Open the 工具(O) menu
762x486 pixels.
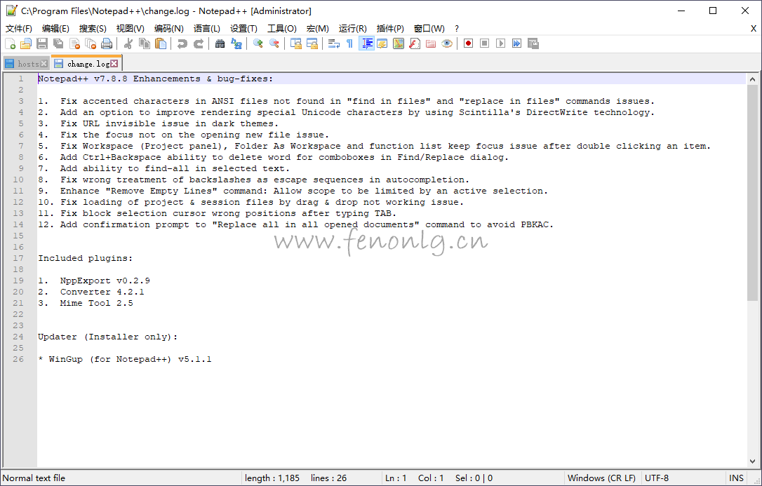click(x=282, y=29)
